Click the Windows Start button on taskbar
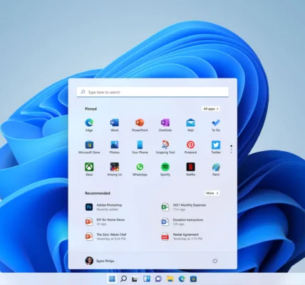 [112, 279]
